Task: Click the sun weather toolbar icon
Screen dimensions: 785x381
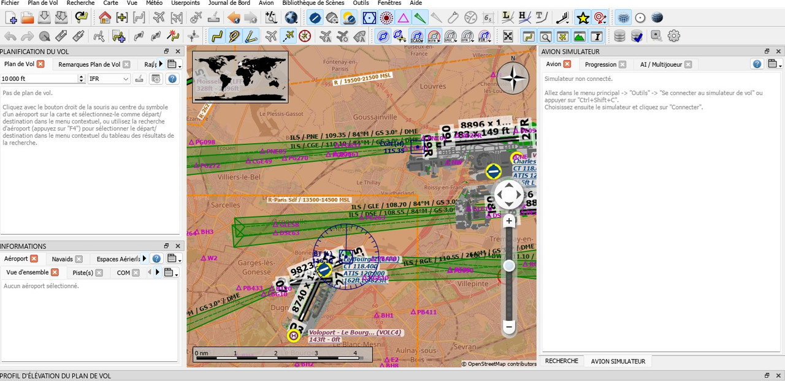Action: point(349,18)
